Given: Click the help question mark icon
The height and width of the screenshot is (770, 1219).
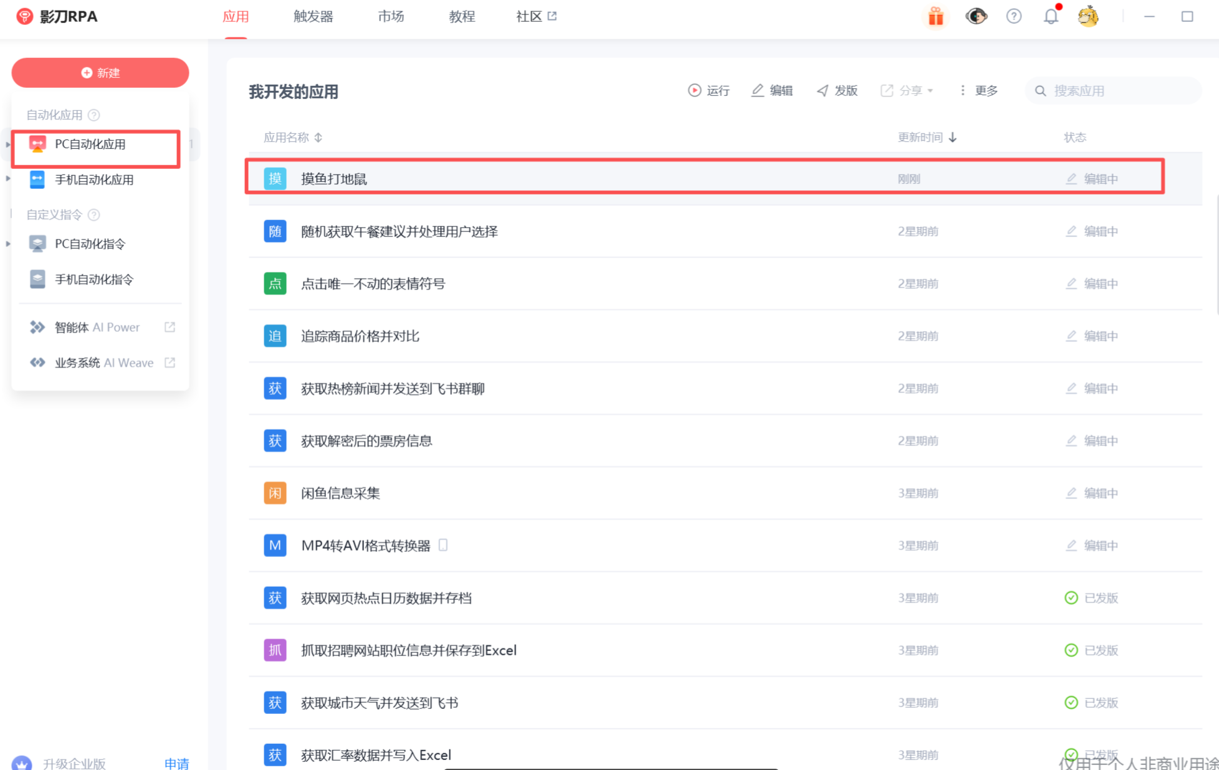Looking at the screenshot, I should point(1013,17).
